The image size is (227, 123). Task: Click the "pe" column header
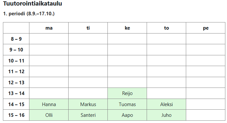[x=205, y=28]
